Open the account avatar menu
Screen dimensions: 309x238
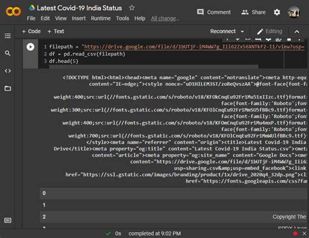coord(293,12)
